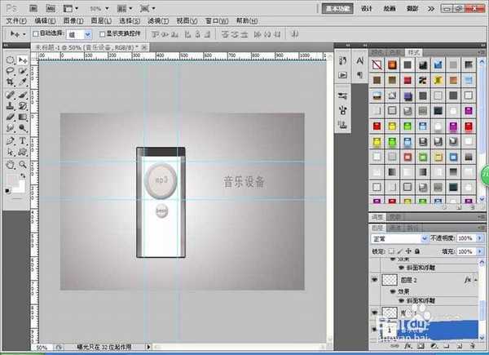Image resolution: width=489 pixels, height=355 pixels.
Task: Open 填充 slider arrow
Action: tap(480, 251)
